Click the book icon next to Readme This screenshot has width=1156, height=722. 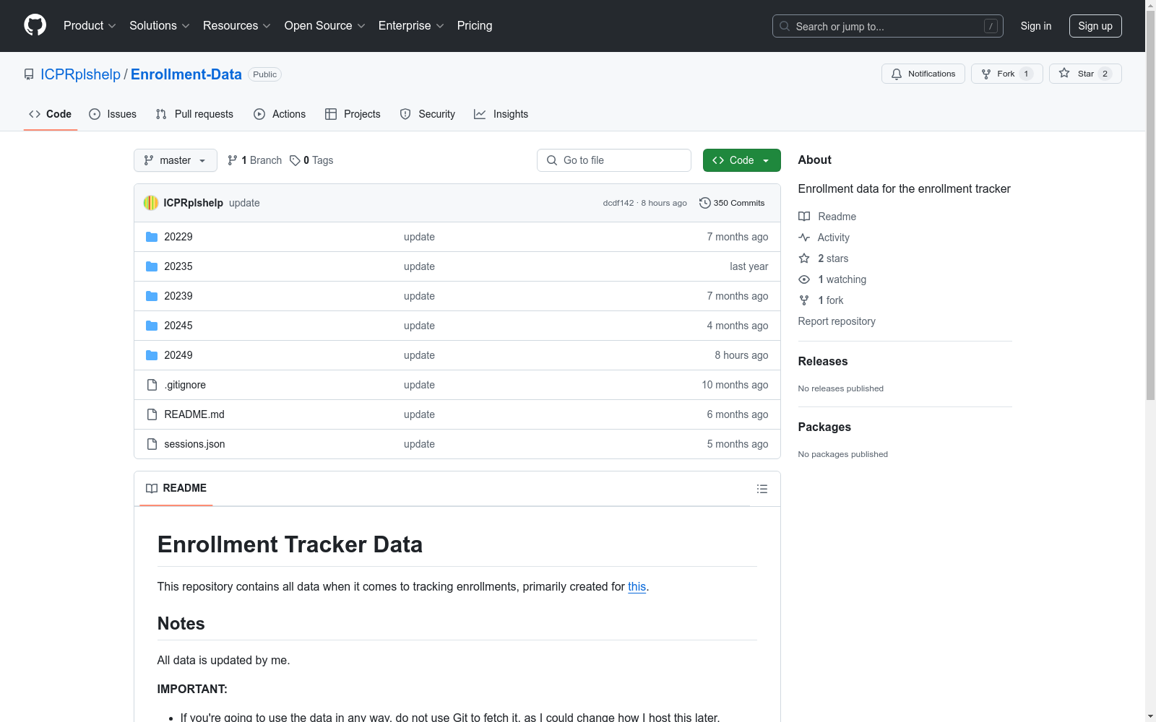(804, 217)
